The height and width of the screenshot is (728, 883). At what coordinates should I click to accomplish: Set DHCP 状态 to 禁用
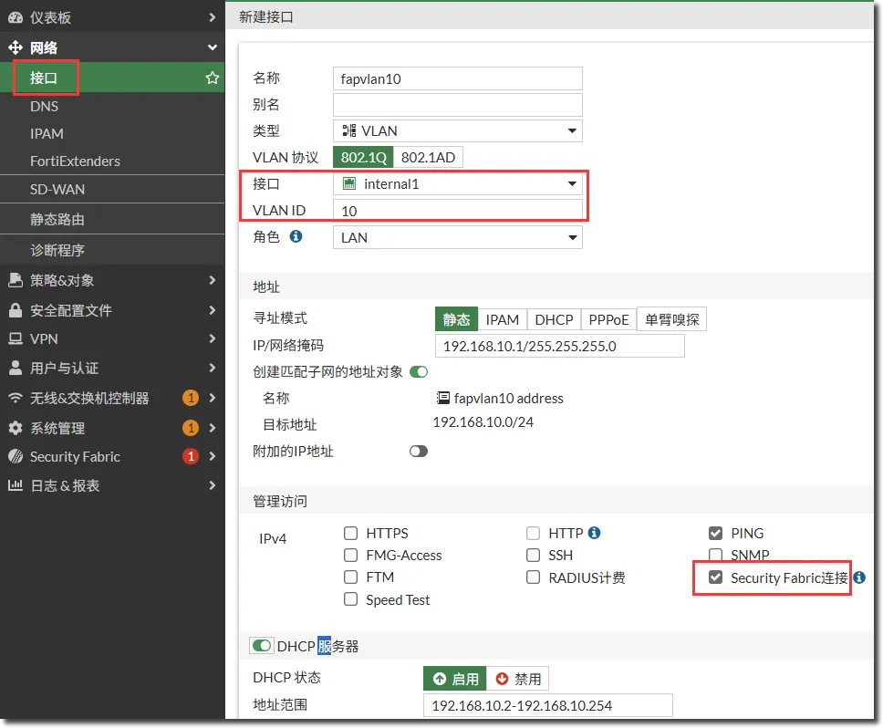click(518, 679)
